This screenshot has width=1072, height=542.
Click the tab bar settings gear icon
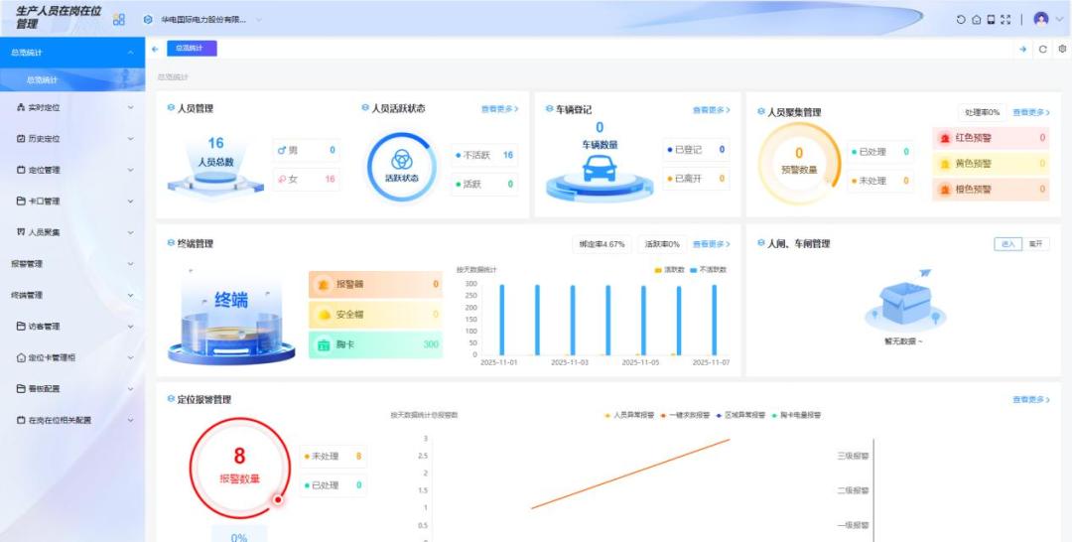tap(1062, 49)
